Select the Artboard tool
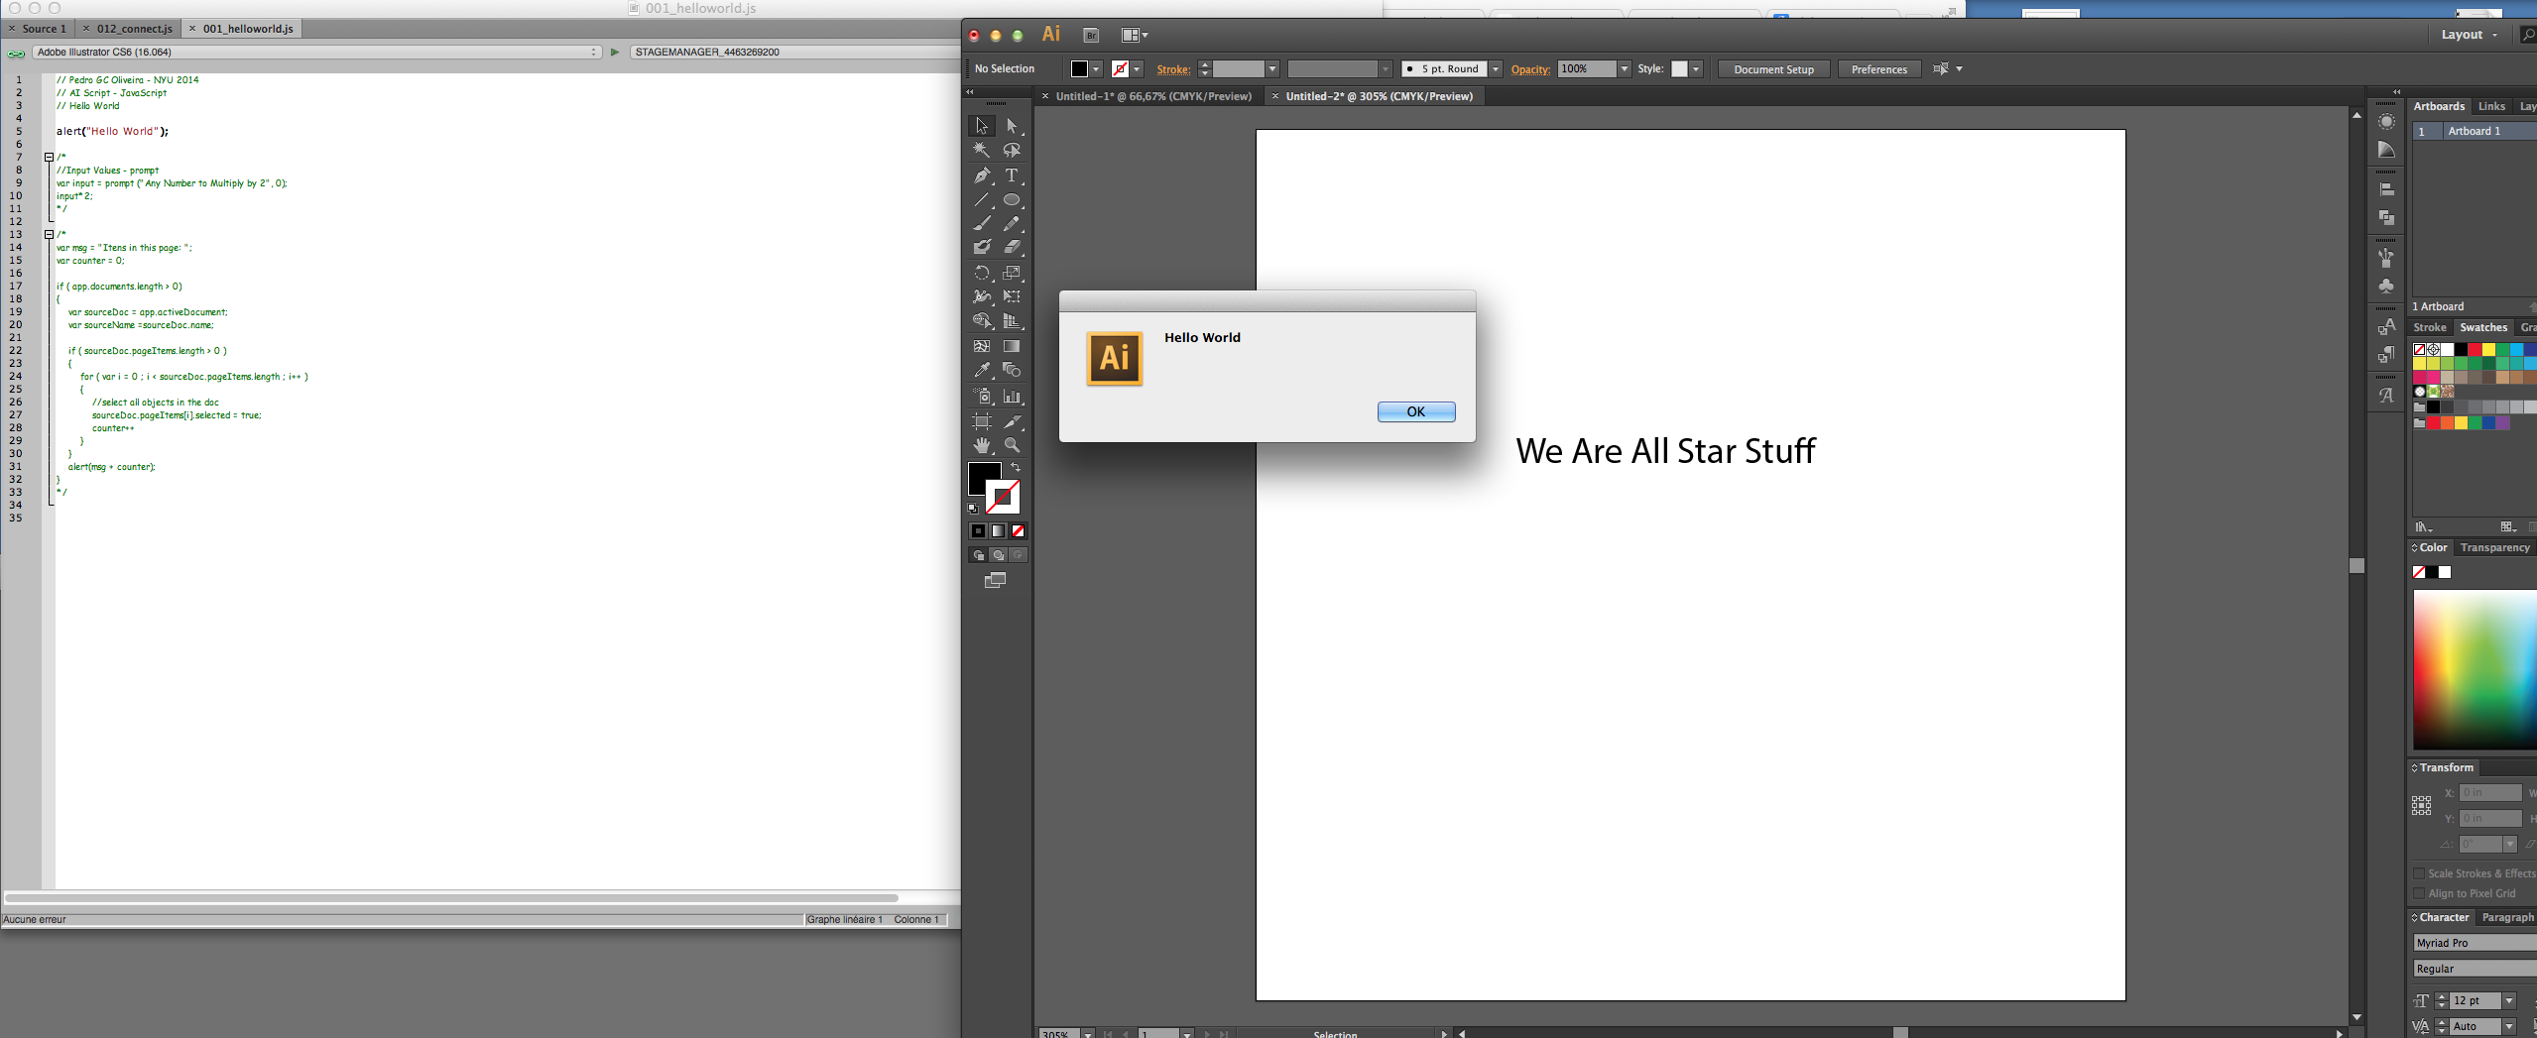The image size is (2537, 1038). pos(981,421)
